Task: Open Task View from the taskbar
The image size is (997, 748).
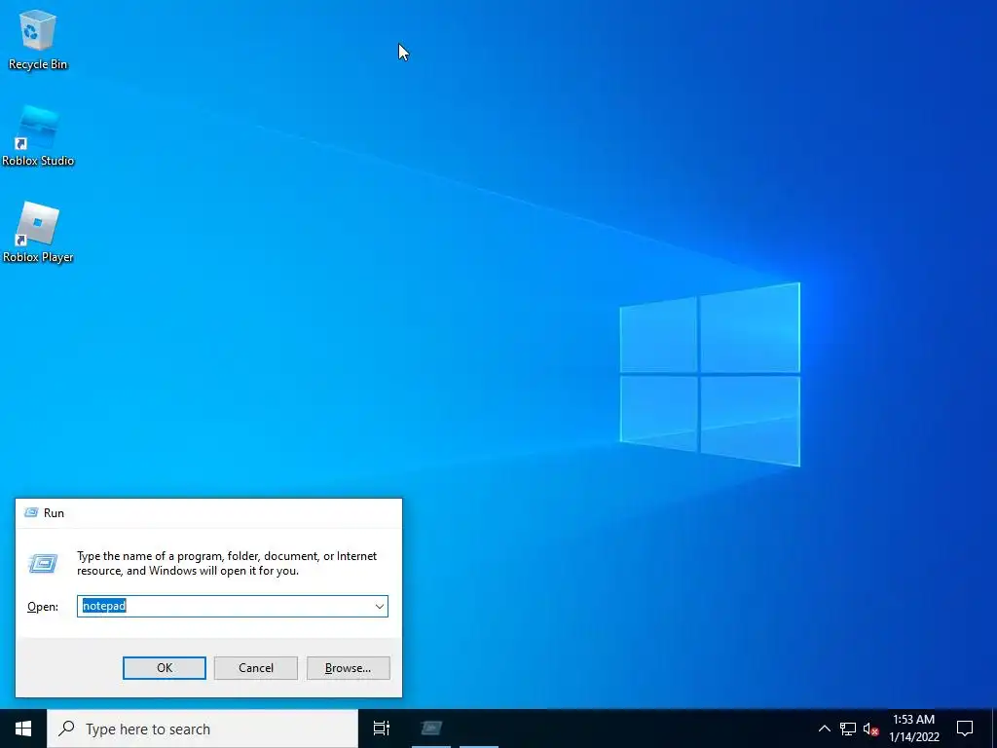Action: click(382, 729)
